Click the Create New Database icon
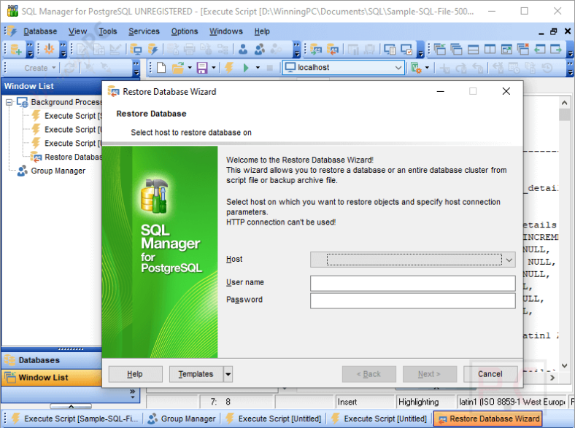Screen dimensions: 575x428 pyautogui.click(x=16, y=49)
